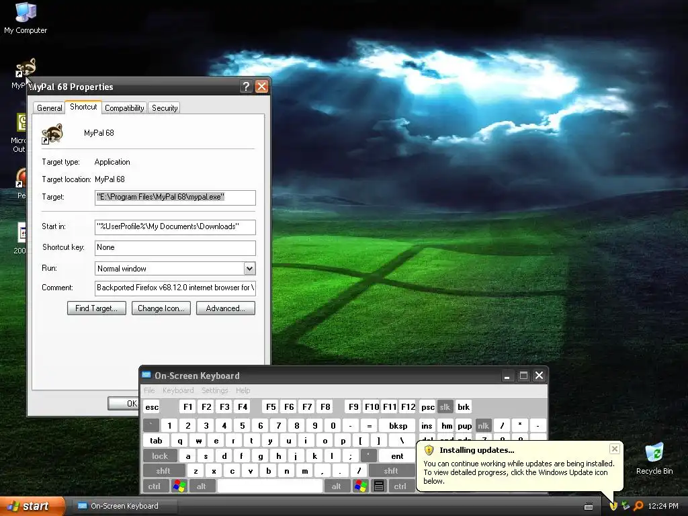Click the Advanced... button
688x516 pixels.
point(226,308)
